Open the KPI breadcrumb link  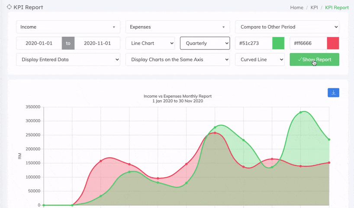point(314,7)
